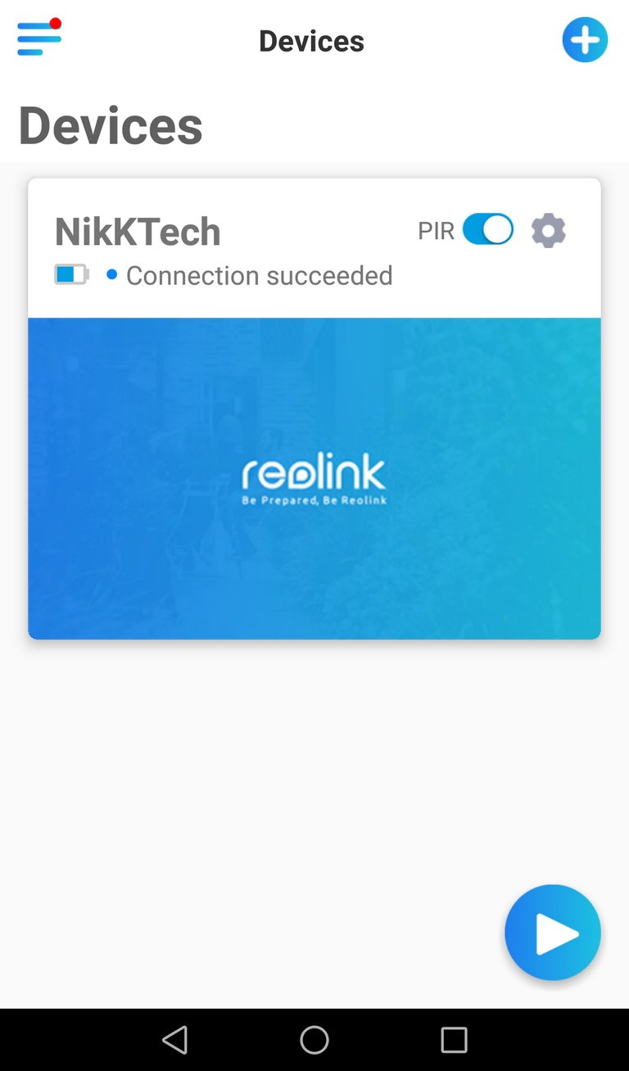Viewport: 629px width, 1071px height.
Task: Tap the Be Prepared, Be Reolink tagline
Action: pos(314,499)
